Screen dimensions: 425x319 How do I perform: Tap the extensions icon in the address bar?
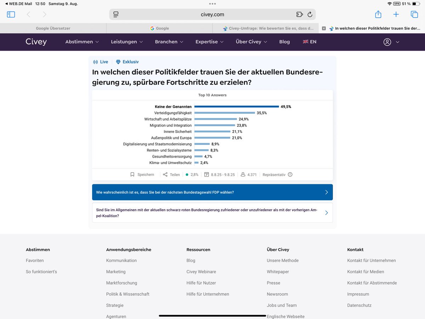[x=300, y=15]
